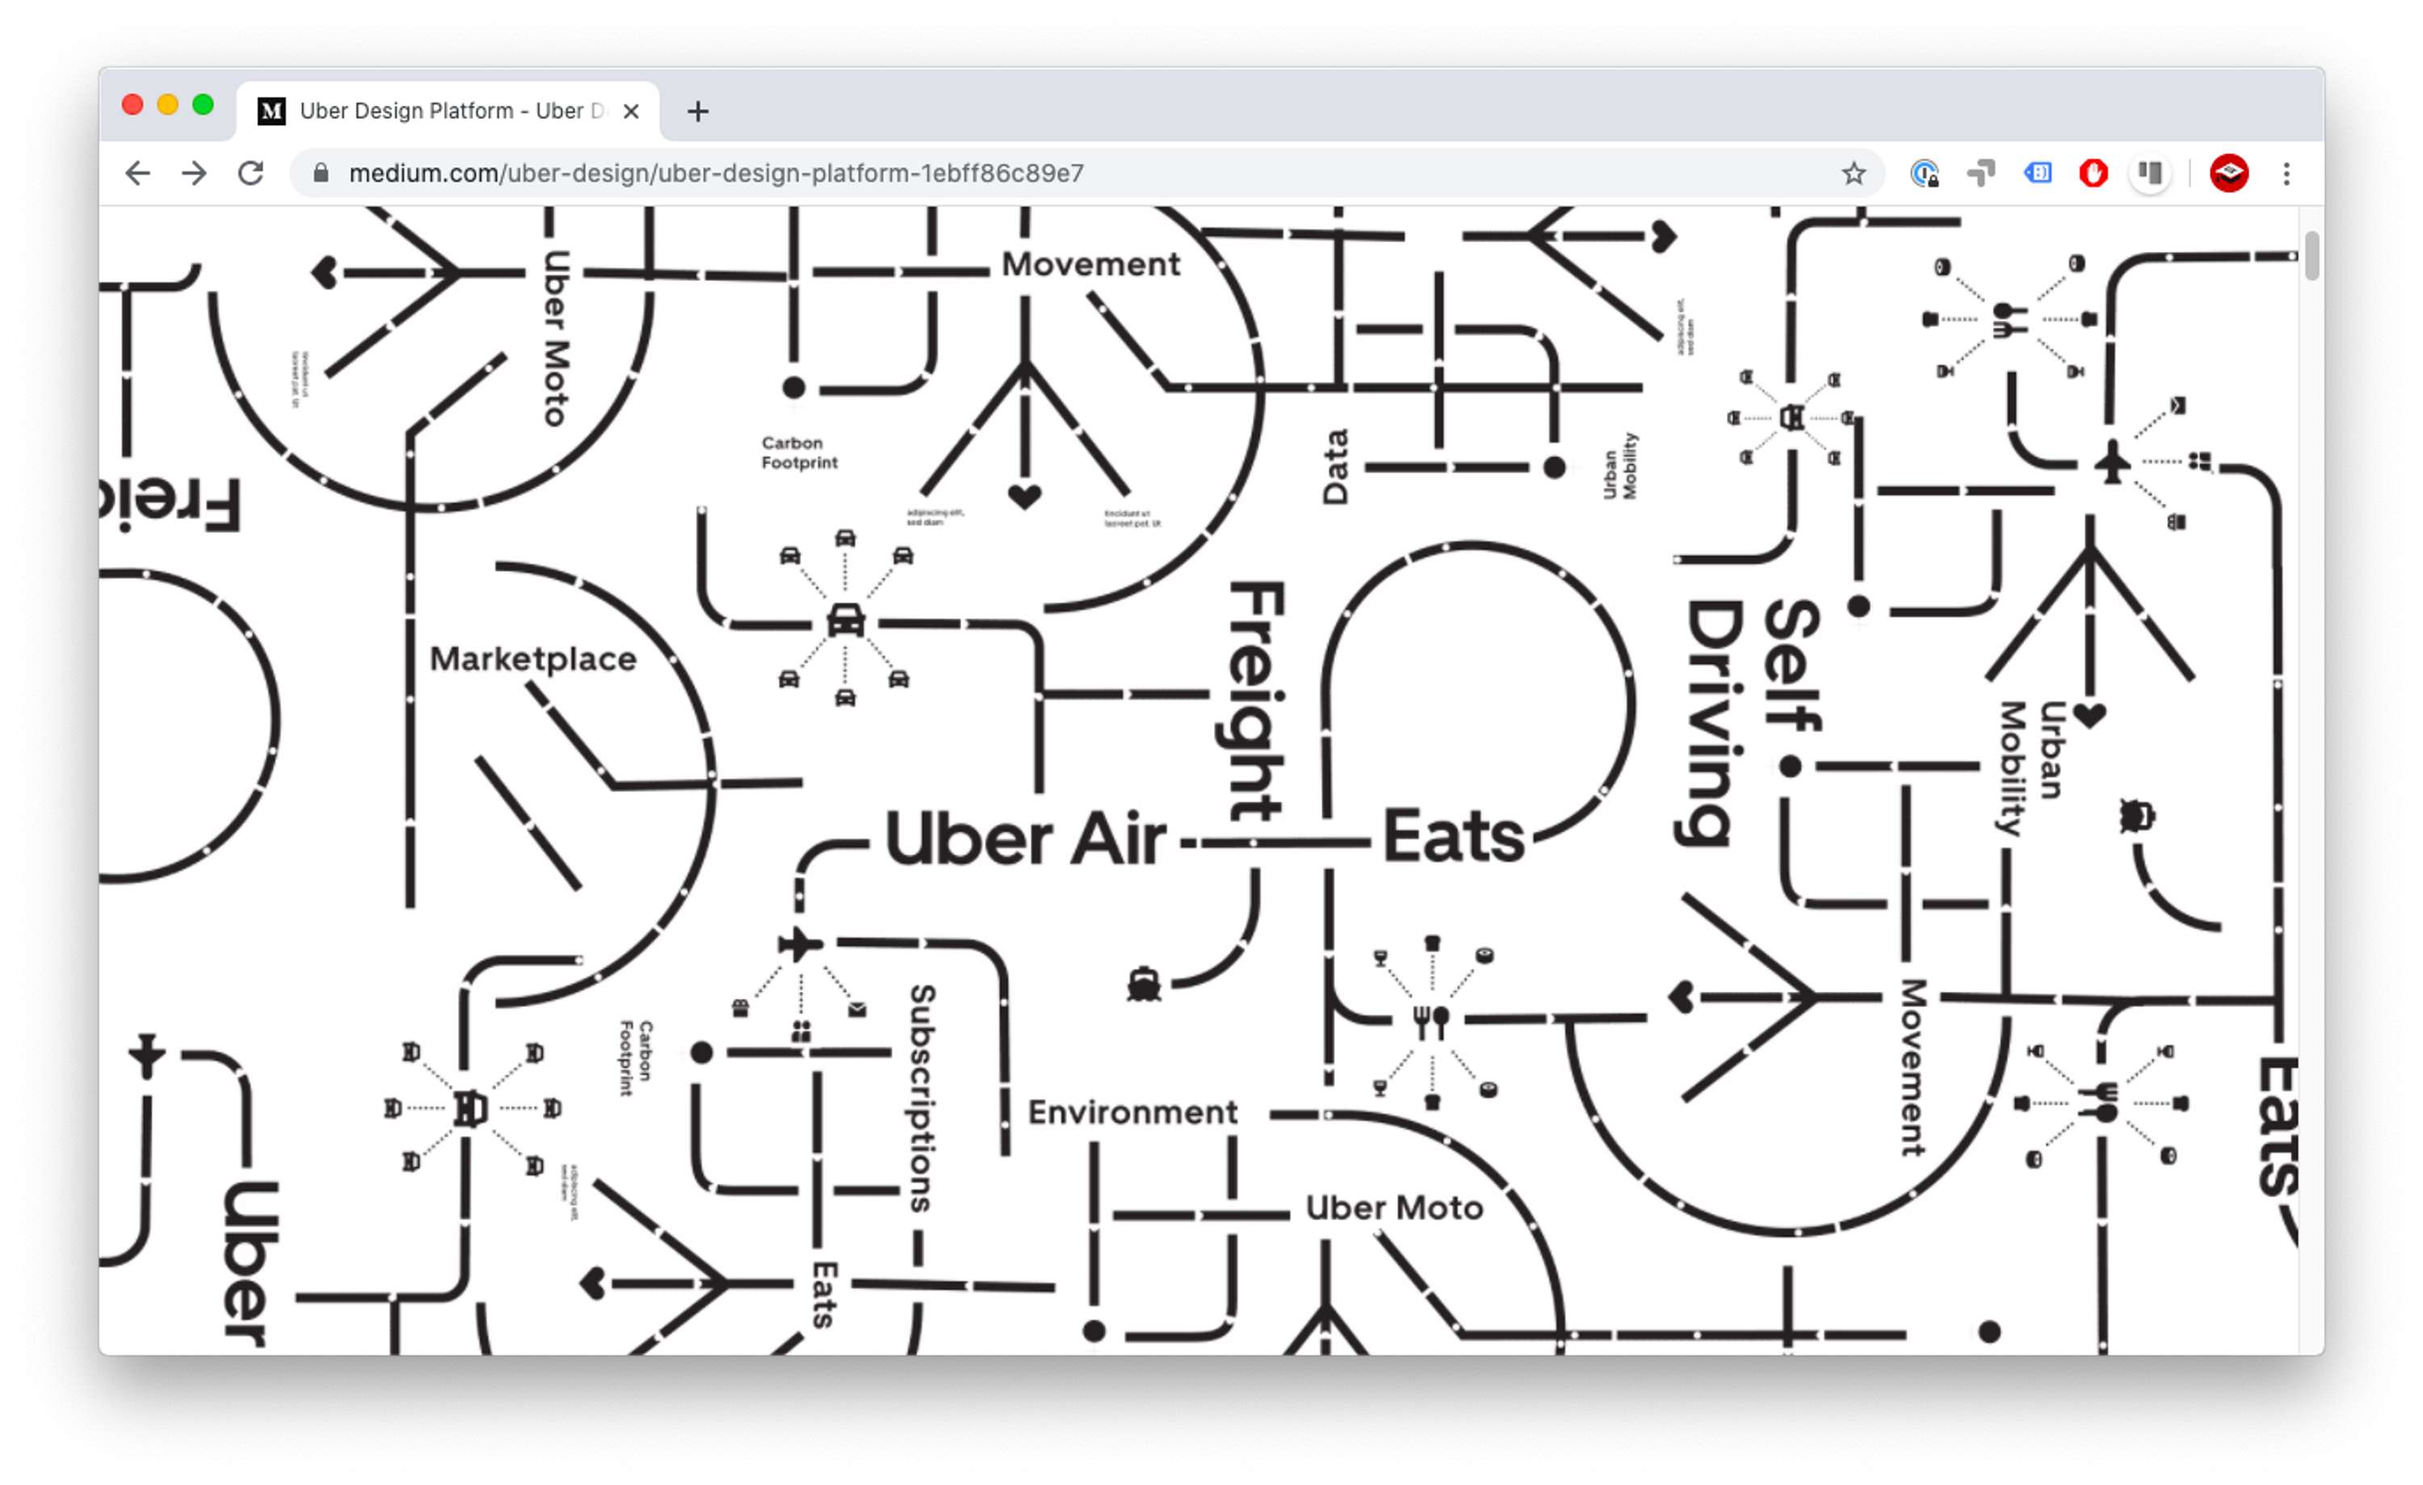This screenshot has height=1485, width=2423.
Task: Click the 'Data' vertical label
Action: tap(1335, 466)
